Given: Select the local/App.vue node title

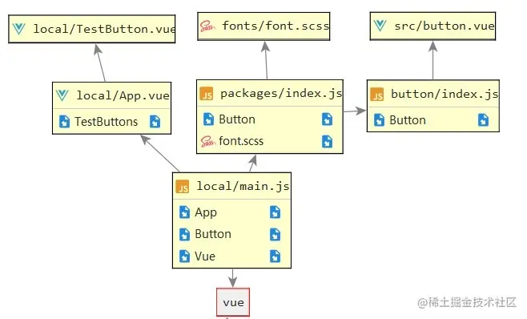Looking at the screenshot, I should pos(123,95).
